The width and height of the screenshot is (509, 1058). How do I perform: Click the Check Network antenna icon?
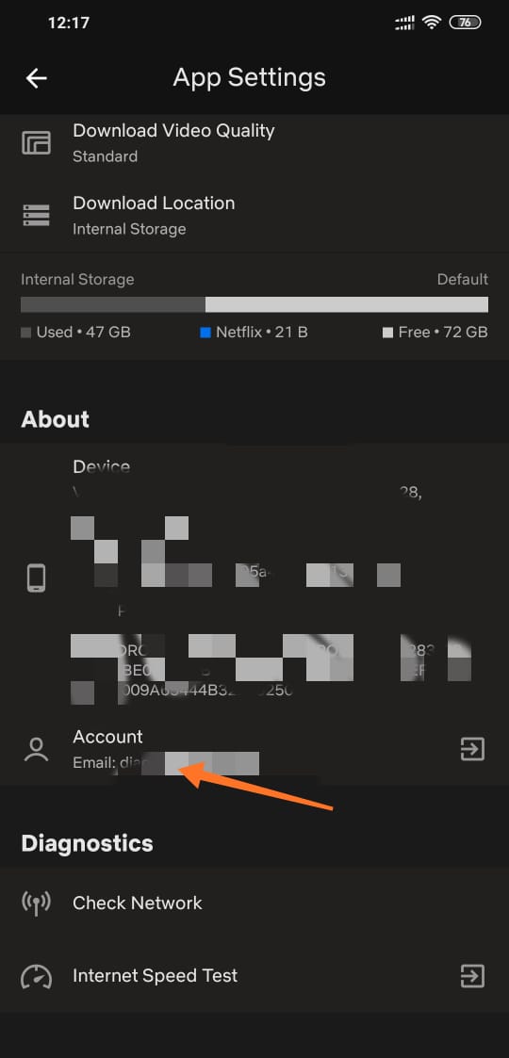37,903
